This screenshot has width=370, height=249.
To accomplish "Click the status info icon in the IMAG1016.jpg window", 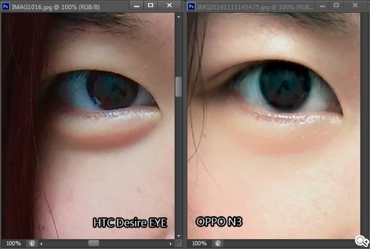I will (x=32, y=243).
